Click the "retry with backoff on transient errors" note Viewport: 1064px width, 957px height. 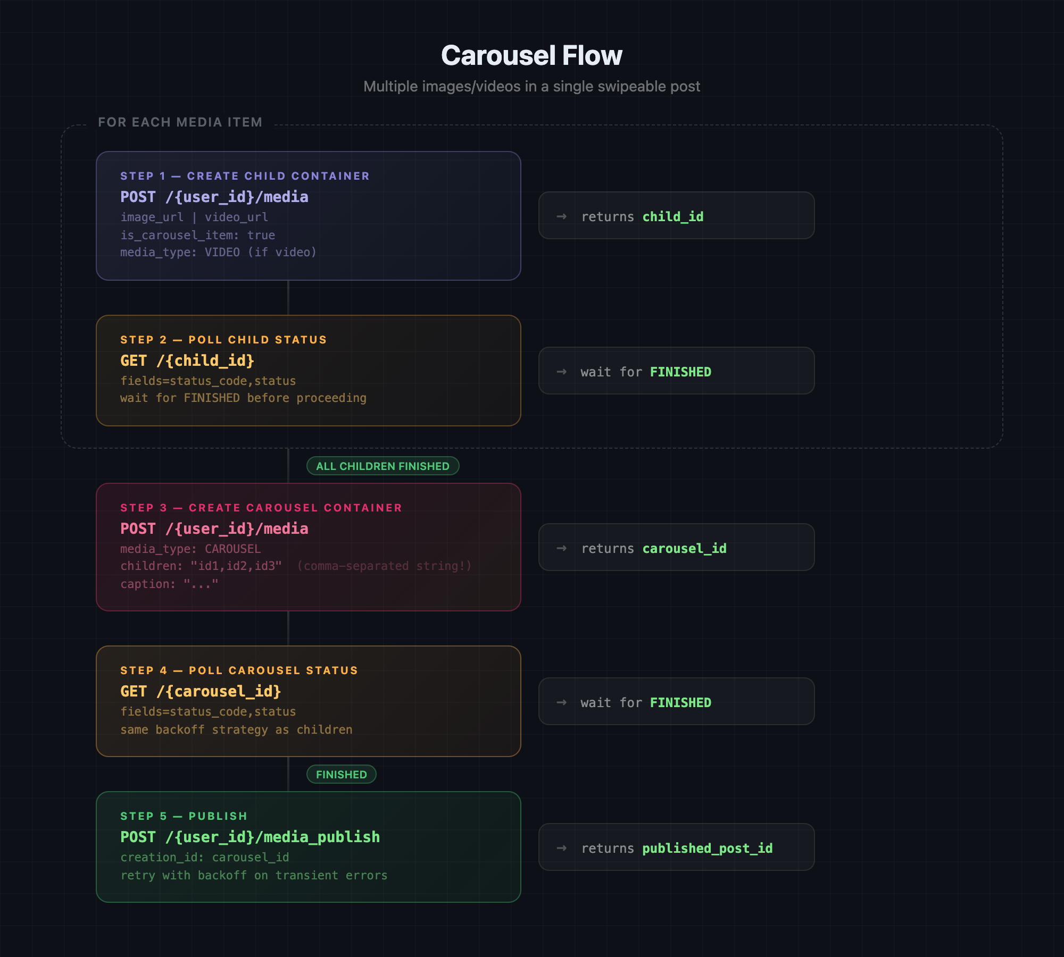point(254,876)
